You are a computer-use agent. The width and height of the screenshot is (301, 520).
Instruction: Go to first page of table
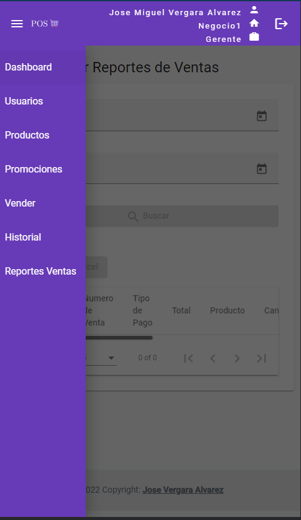[x=189, y=358]
